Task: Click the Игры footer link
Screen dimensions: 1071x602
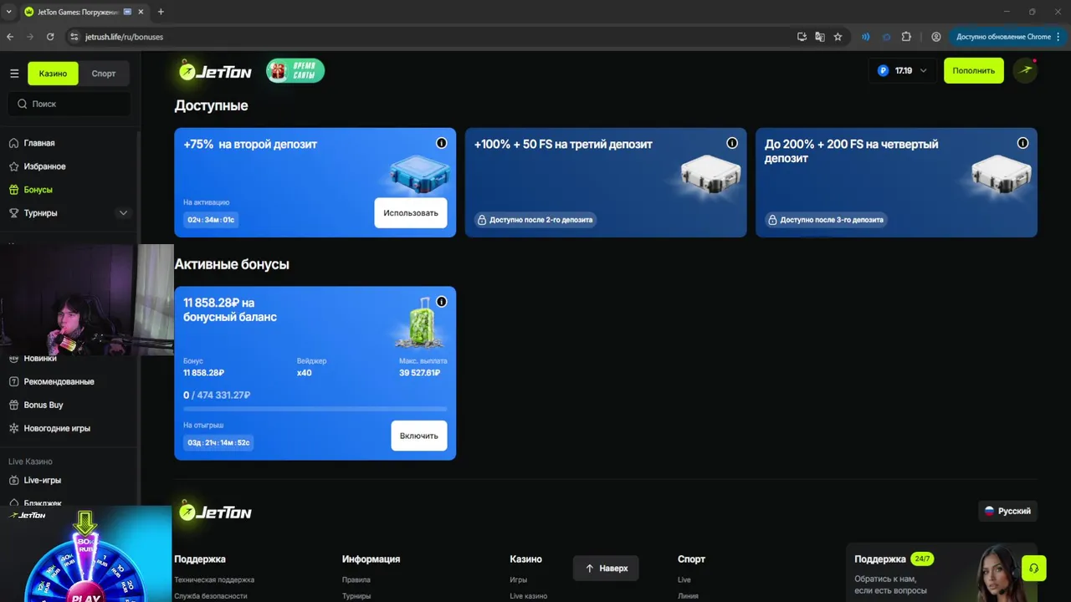Action: point(518,579)
